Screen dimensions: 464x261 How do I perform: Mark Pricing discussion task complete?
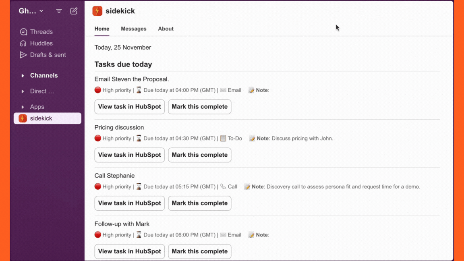[x=199, y=155]
